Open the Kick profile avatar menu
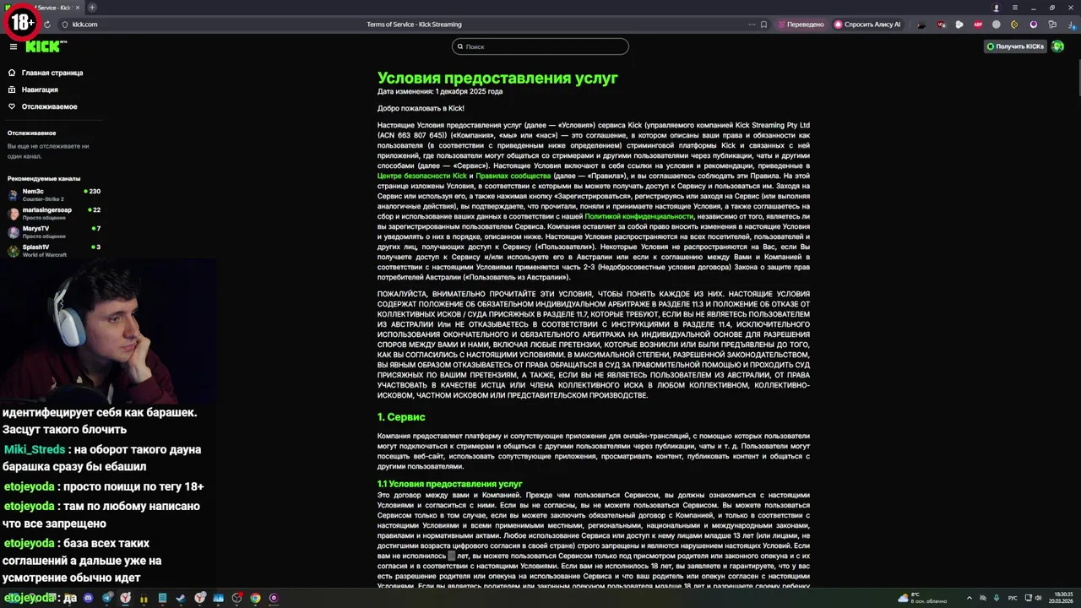 [x=1057, y=46]
